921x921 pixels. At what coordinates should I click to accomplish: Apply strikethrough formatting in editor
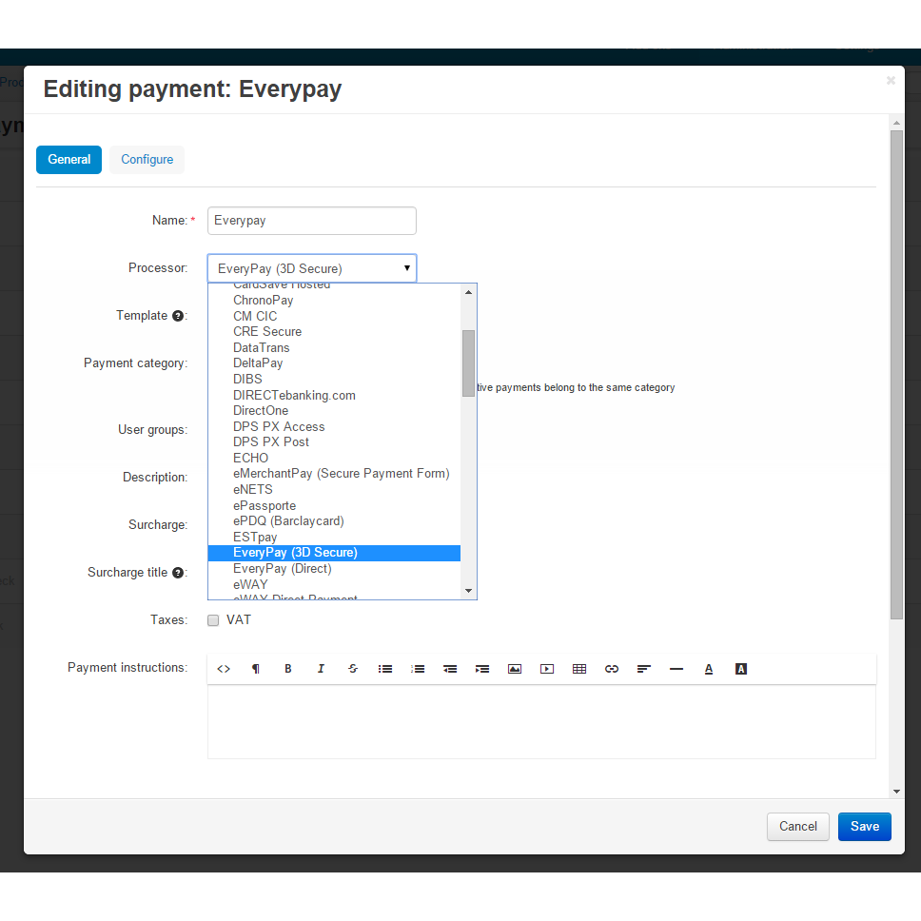[x=352, y=669]
